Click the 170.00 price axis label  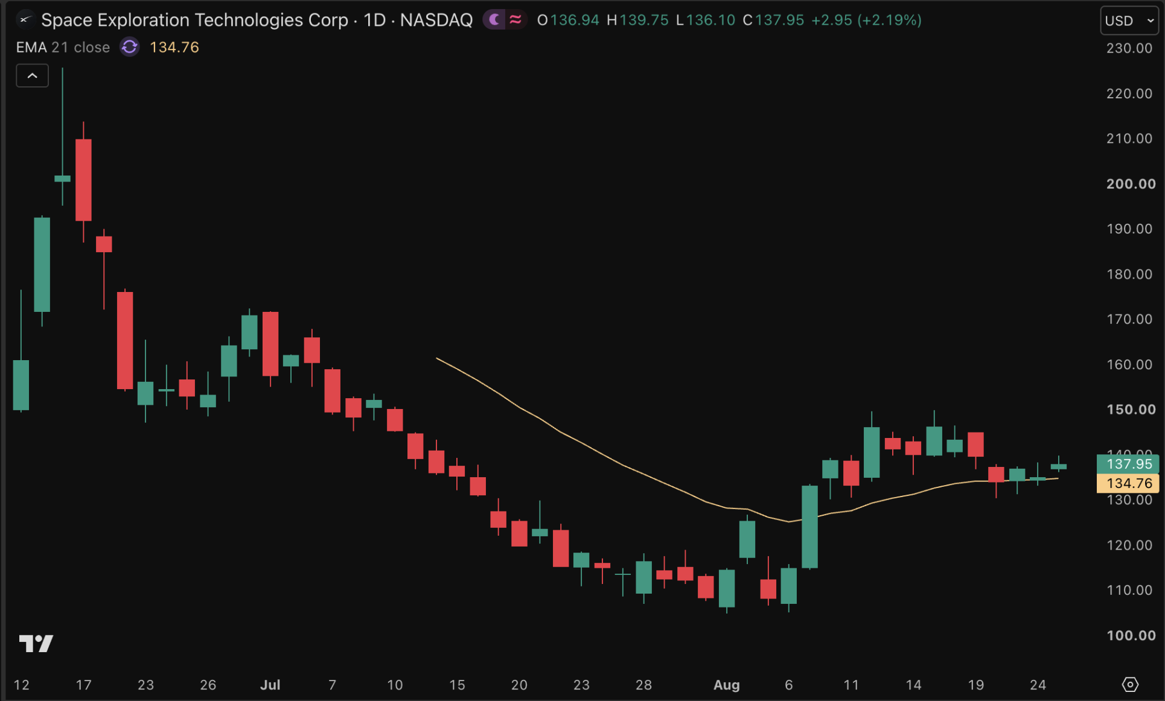pos(1129,319)
